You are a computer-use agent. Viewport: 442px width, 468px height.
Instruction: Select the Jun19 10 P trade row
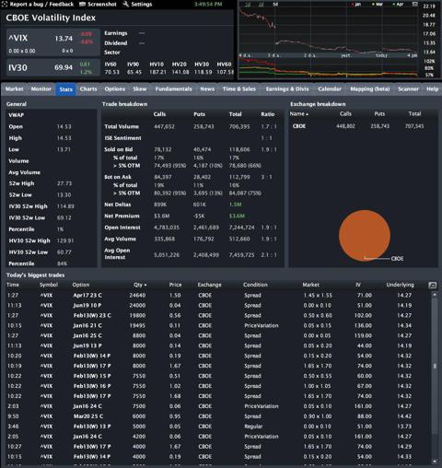tap(218, 305)
